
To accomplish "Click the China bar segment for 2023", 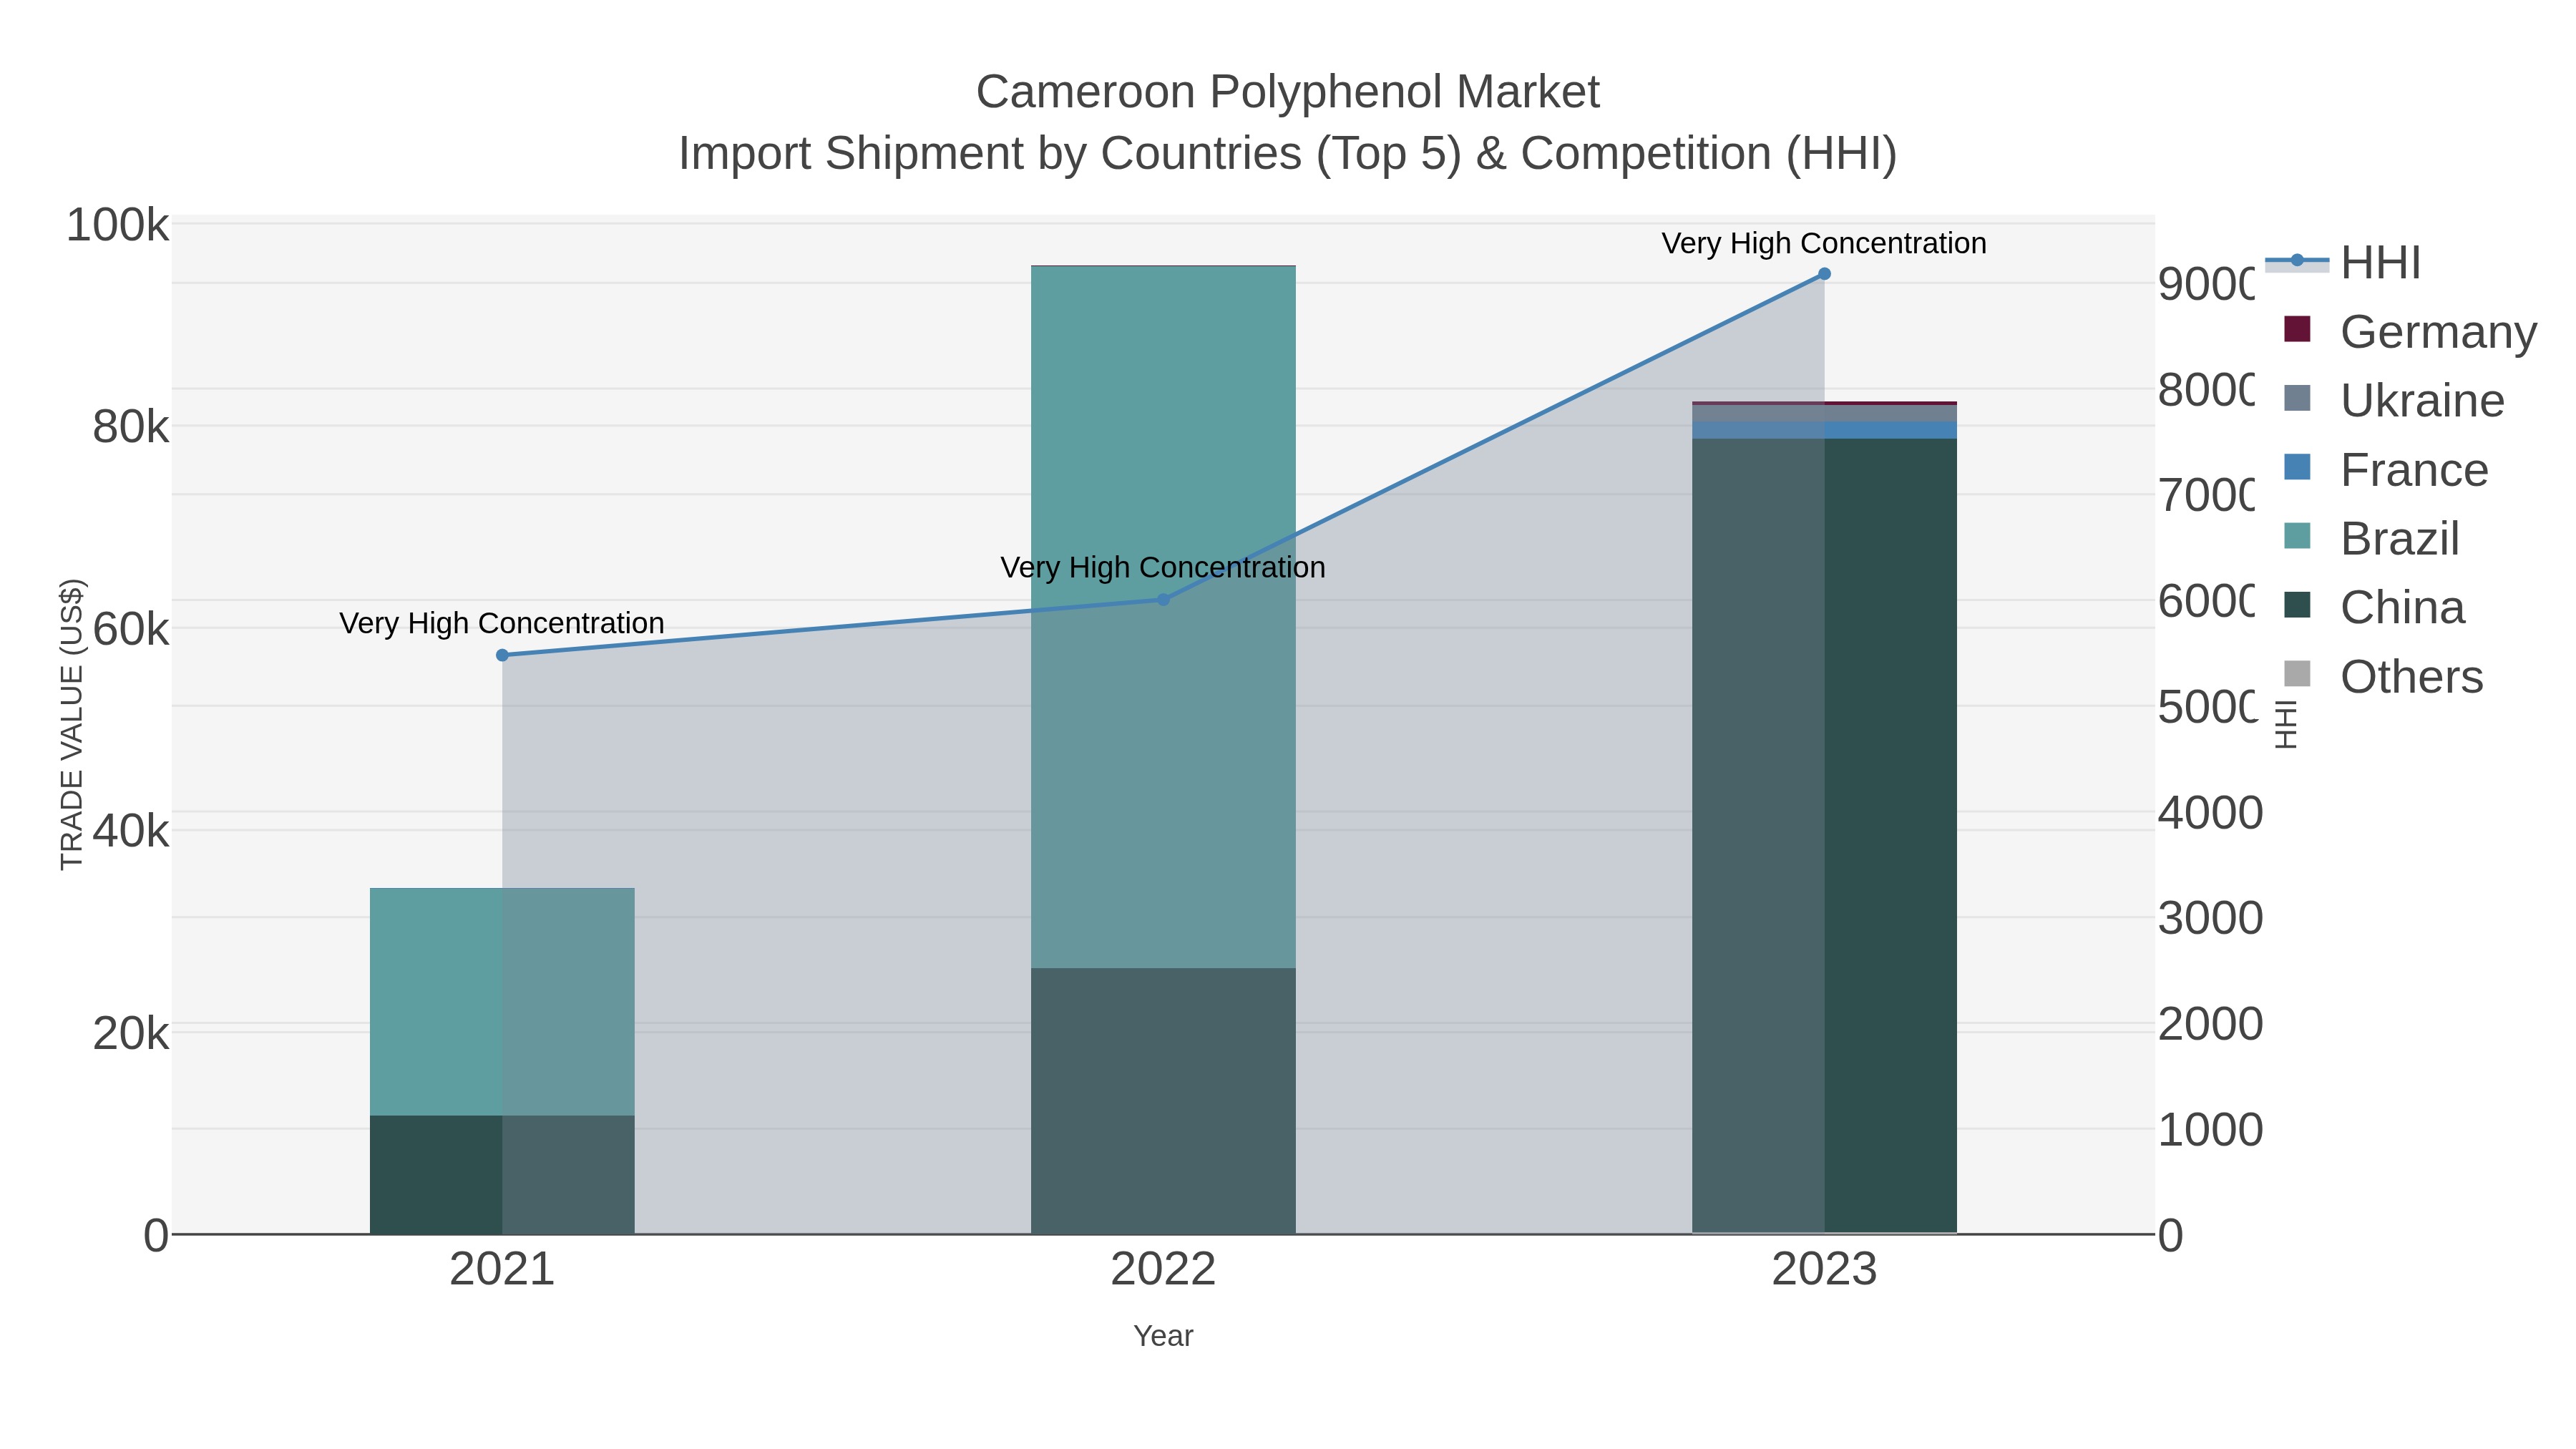I will pos(1824,835).
